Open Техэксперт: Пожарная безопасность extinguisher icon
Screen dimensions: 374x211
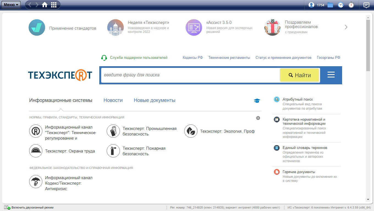tap(113, 151)
